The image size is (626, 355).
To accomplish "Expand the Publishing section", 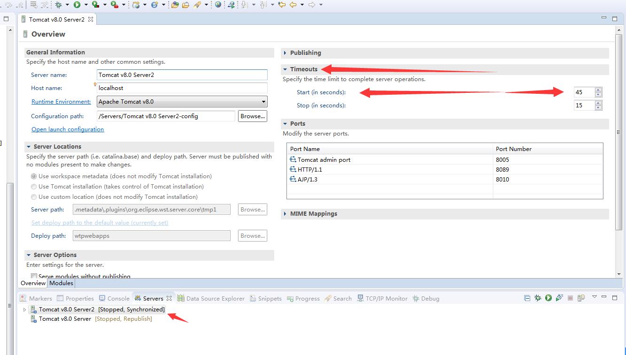I will pos(285,53).
